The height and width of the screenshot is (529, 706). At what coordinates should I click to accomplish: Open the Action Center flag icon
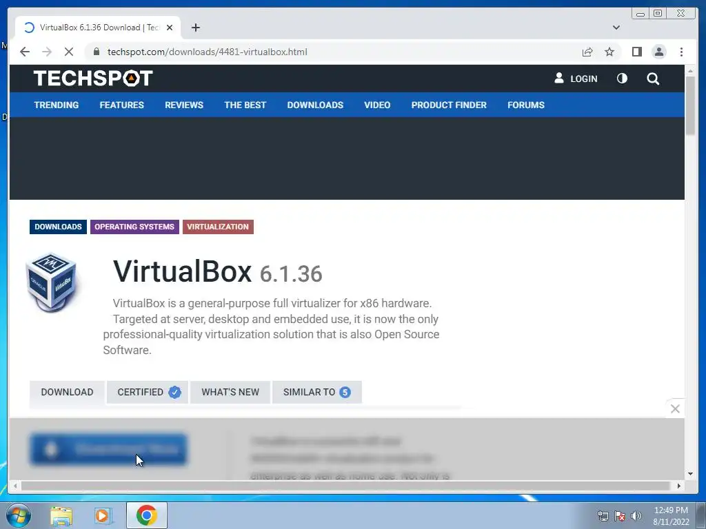pyautogui.click(x=620, y=516)
